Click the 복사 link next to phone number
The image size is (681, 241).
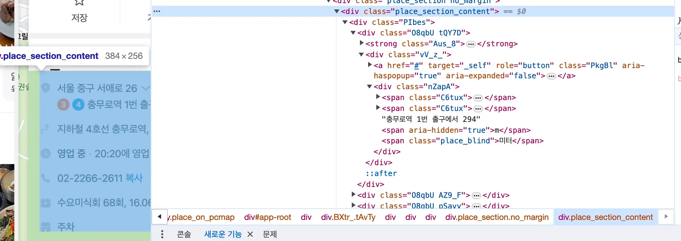tap(134, 178)
